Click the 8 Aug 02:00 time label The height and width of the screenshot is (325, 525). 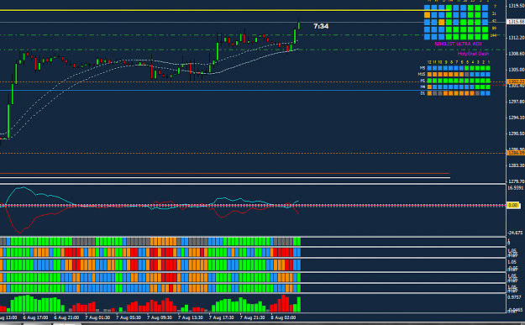click(x=283, y=317)
